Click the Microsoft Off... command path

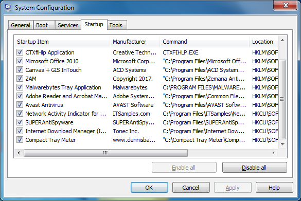pyautogui.click(x=204, y=61)
